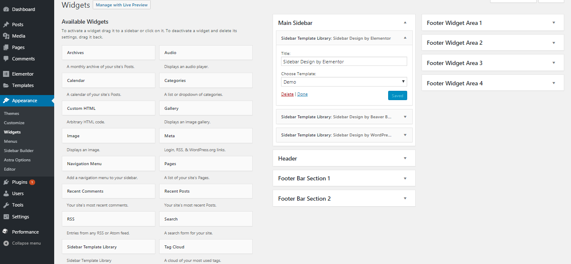
Task: Expand the Header widget area
Action: [405, 158]
